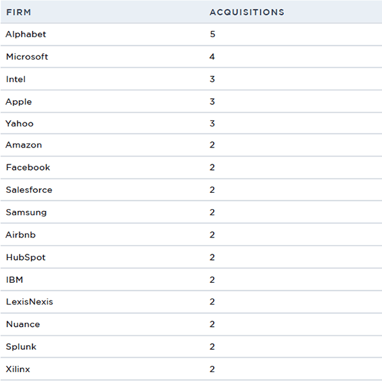
Task: Click the Intel firm cell
Action: (x=16, y=79)
